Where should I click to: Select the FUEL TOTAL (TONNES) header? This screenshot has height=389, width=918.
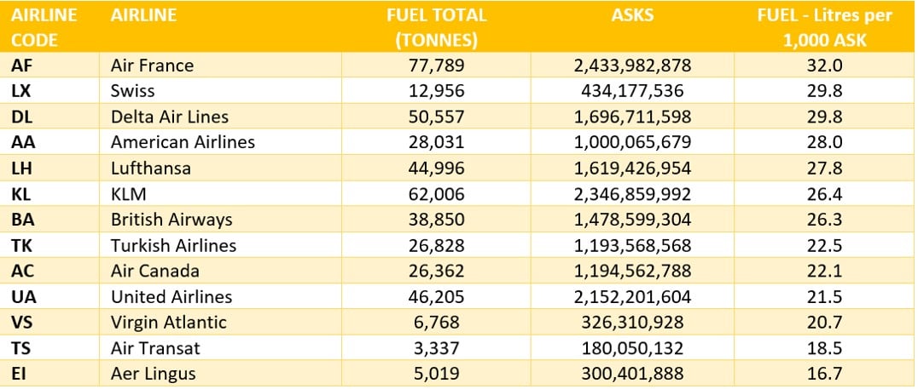(x=435, y=27)
